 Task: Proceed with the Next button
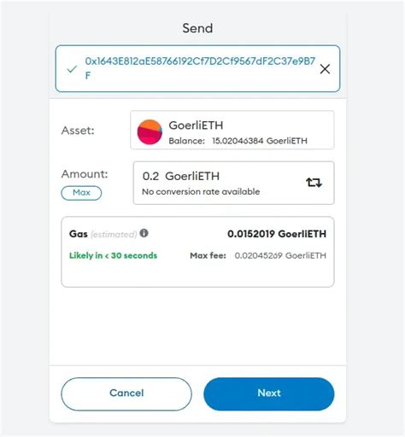coord(269,393)
